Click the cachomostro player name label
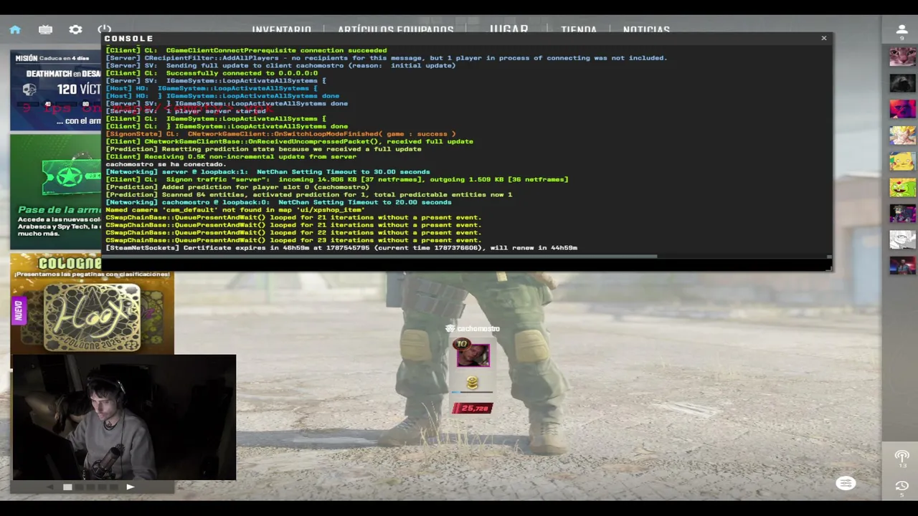918x516 pixels. coord(478,329)
